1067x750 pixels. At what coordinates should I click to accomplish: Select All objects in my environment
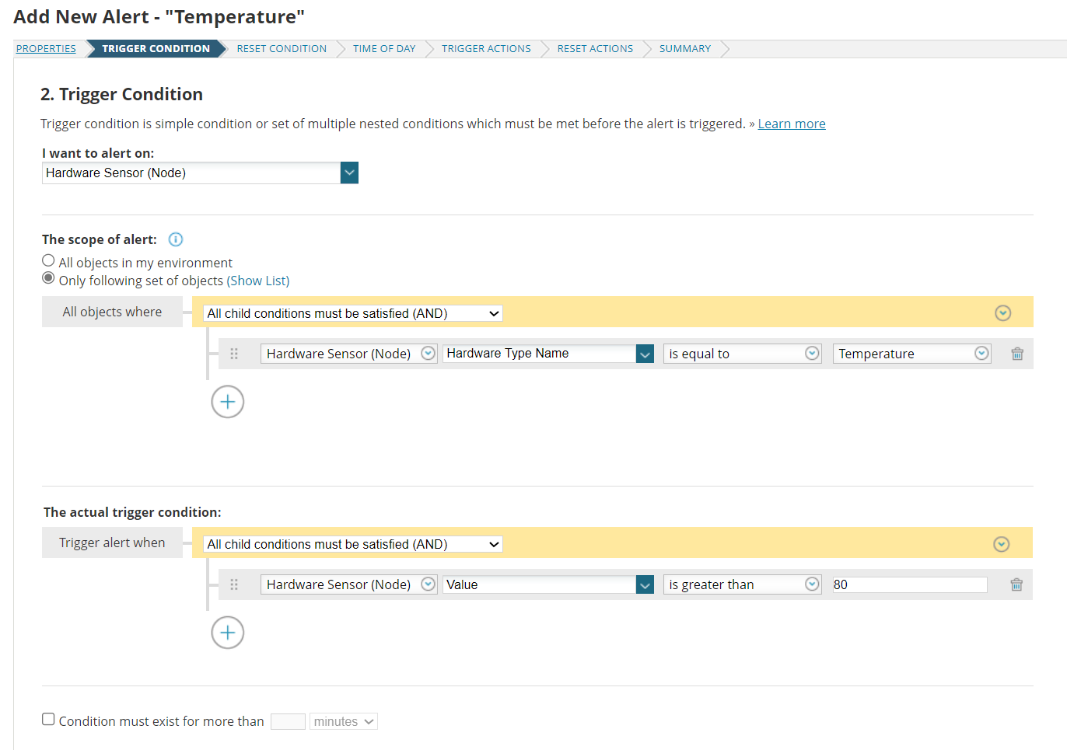[x=48, y=260]
